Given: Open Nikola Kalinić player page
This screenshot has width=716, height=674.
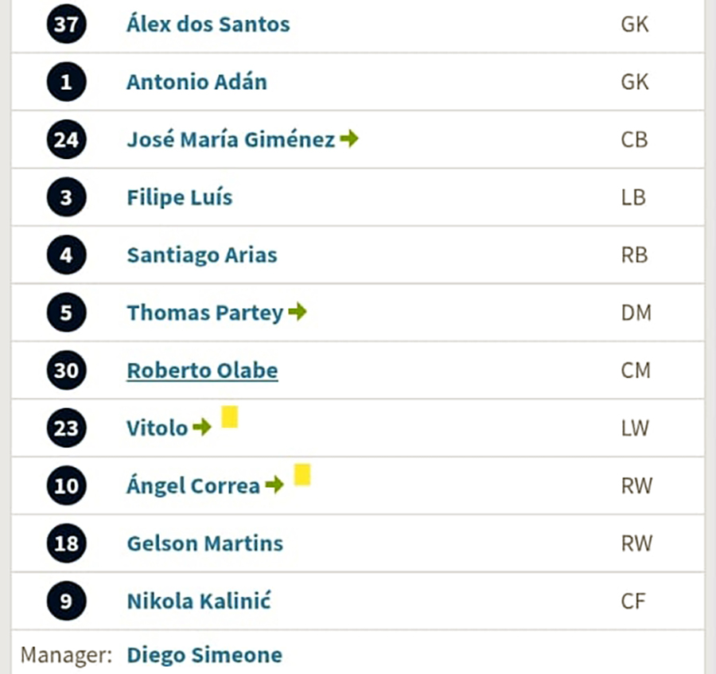Looking at the screenshot, I should pos(199,601).
